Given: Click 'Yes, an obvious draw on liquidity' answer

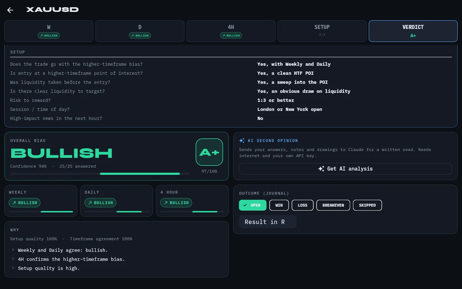Looking at the screenshot, I should pyautogui.click(x=304, y=91).
